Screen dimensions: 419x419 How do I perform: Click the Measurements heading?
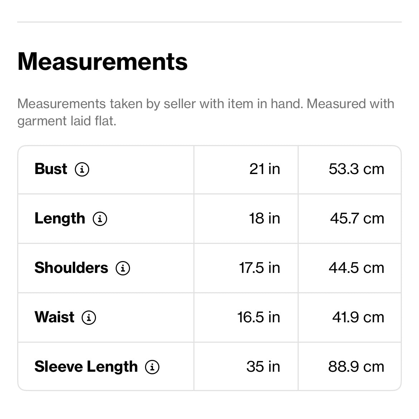tap(102, 62)
